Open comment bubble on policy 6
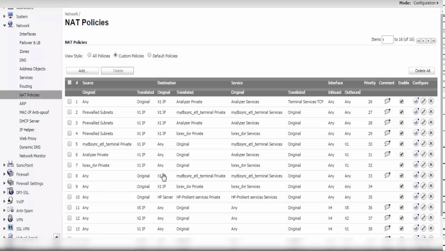The width and height of the screenshot is (445, 251). (x=387, y=154)
